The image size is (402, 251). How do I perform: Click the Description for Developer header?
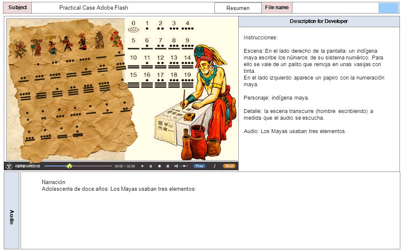click(319, 21)
